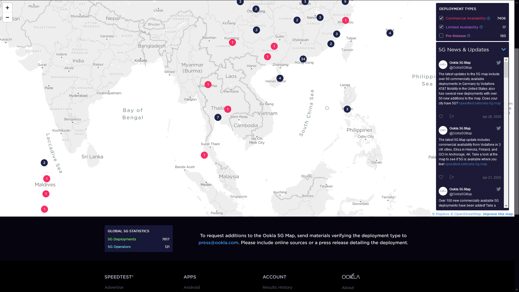Open the OpenStreetMap attribution link

pos(466,214)
